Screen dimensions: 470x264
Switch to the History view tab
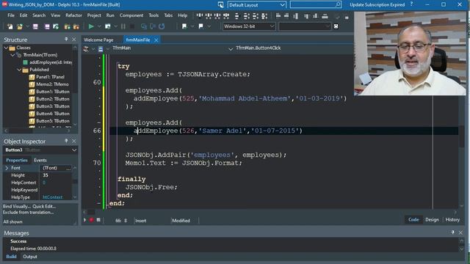pyautogui.click(x=452, y=219)
